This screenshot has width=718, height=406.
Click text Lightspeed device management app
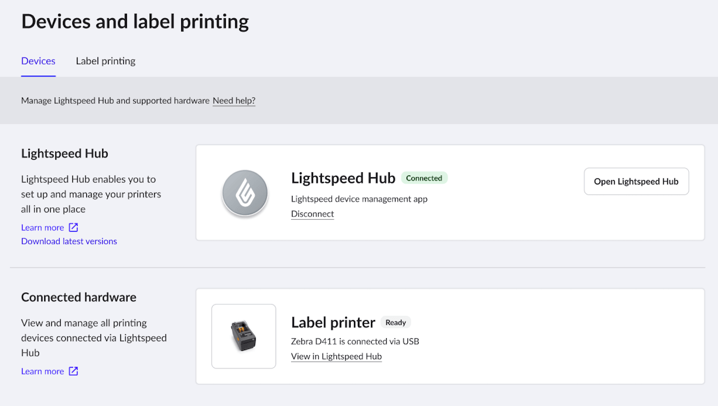click(360, 199)
